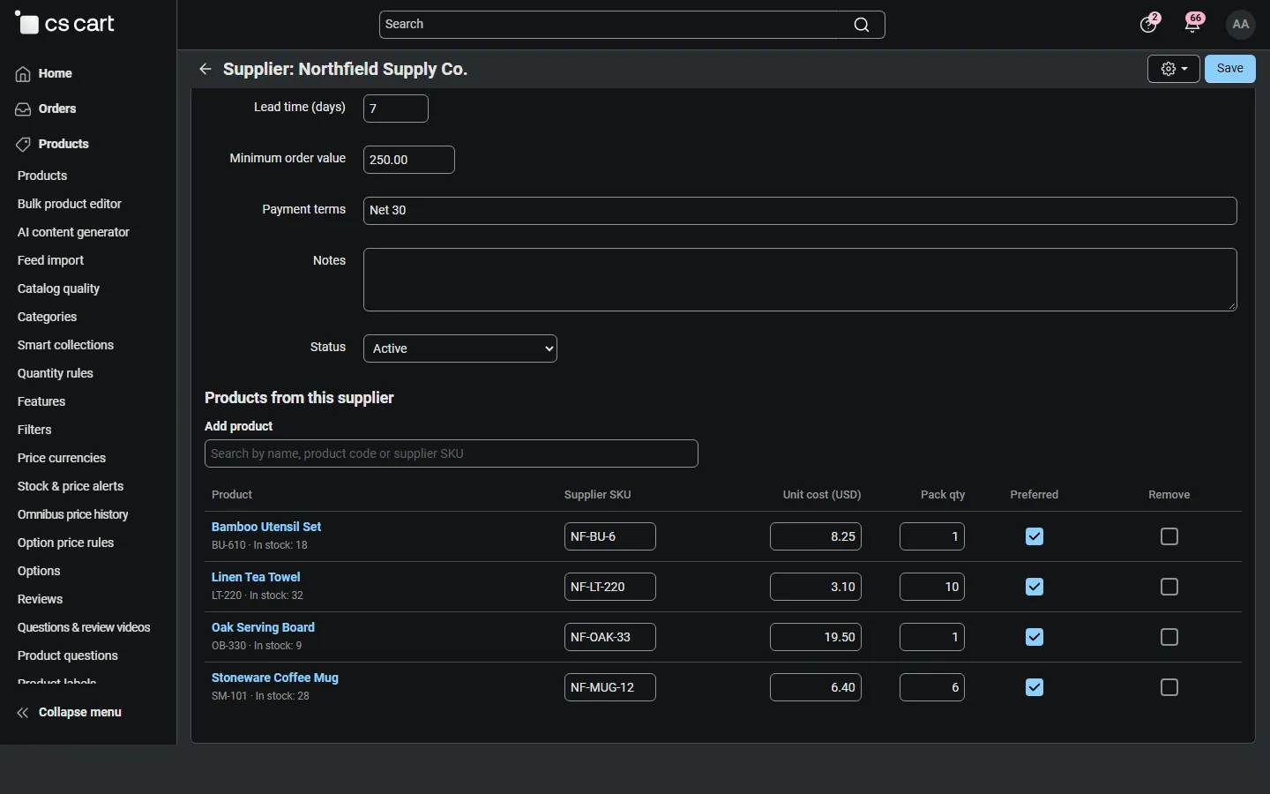The height and width of the screenshot is (794, 1270).
Task: Go back using the arrow icon
Action: [205, 69]
